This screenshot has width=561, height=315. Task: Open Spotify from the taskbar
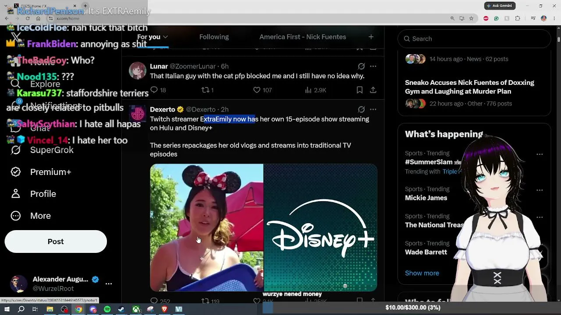coord(107,309)
